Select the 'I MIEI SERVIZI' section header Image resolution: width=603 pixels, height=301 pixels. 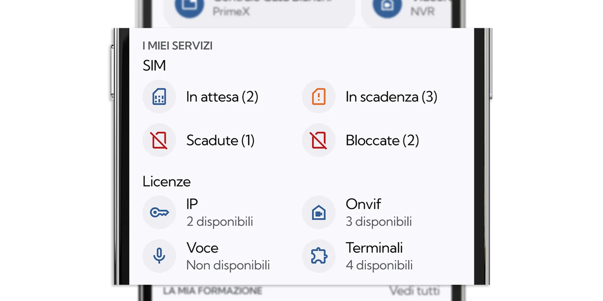tap(177, 45)
